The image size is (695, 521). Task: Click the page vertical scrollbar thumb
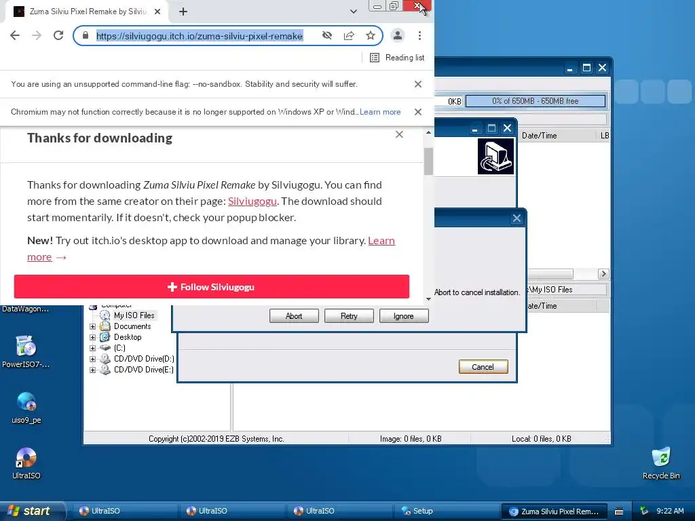click(428, 161)
